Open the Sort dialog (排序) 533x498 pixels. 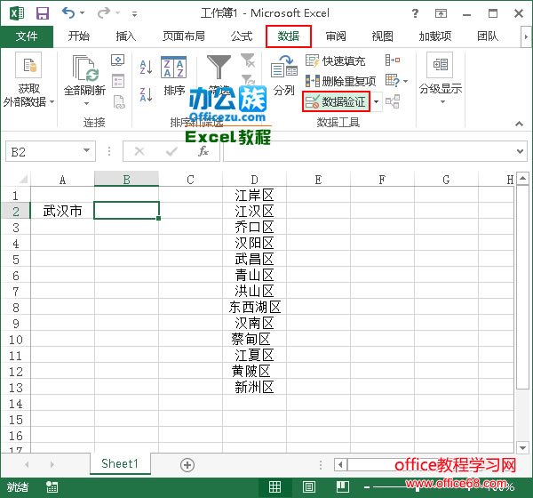[174, 76]
